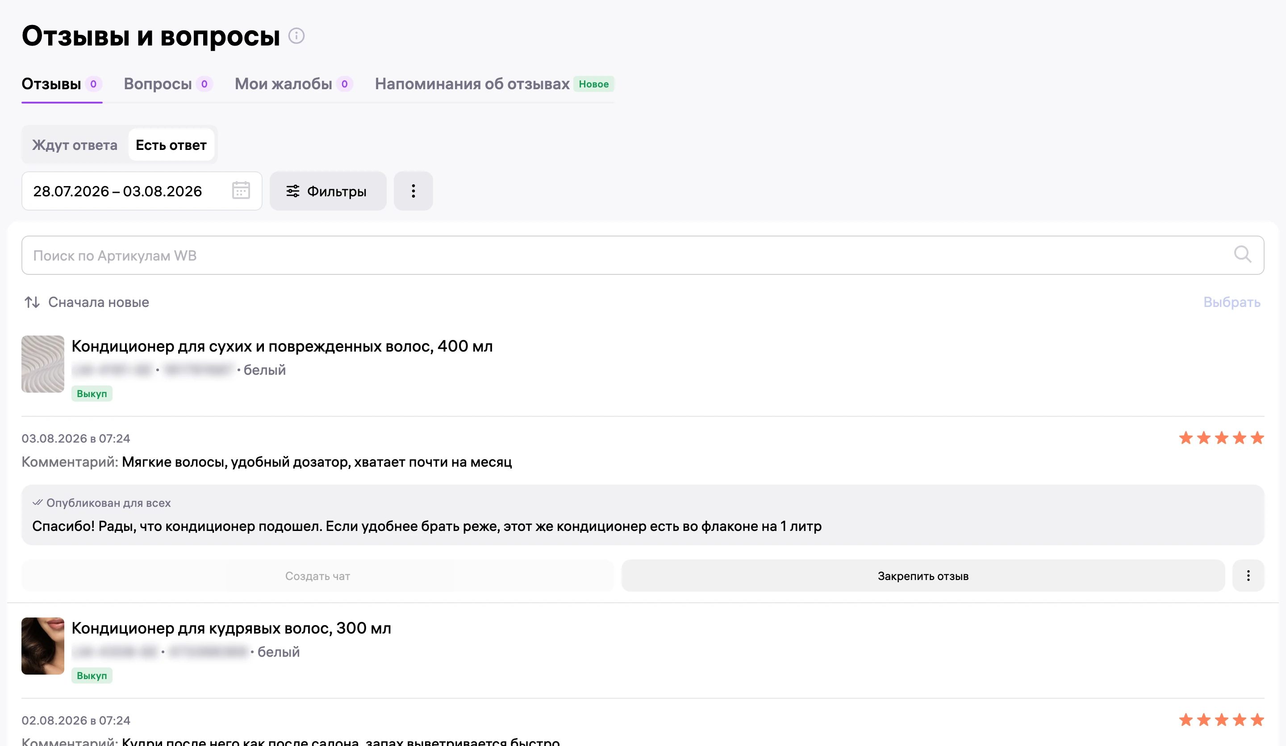
Task: Select the Есть ответ segment
Action: click(171, 145)
